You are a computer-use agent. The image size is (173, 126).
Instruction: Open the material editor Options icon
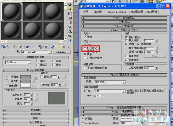[x=70, y=32]
